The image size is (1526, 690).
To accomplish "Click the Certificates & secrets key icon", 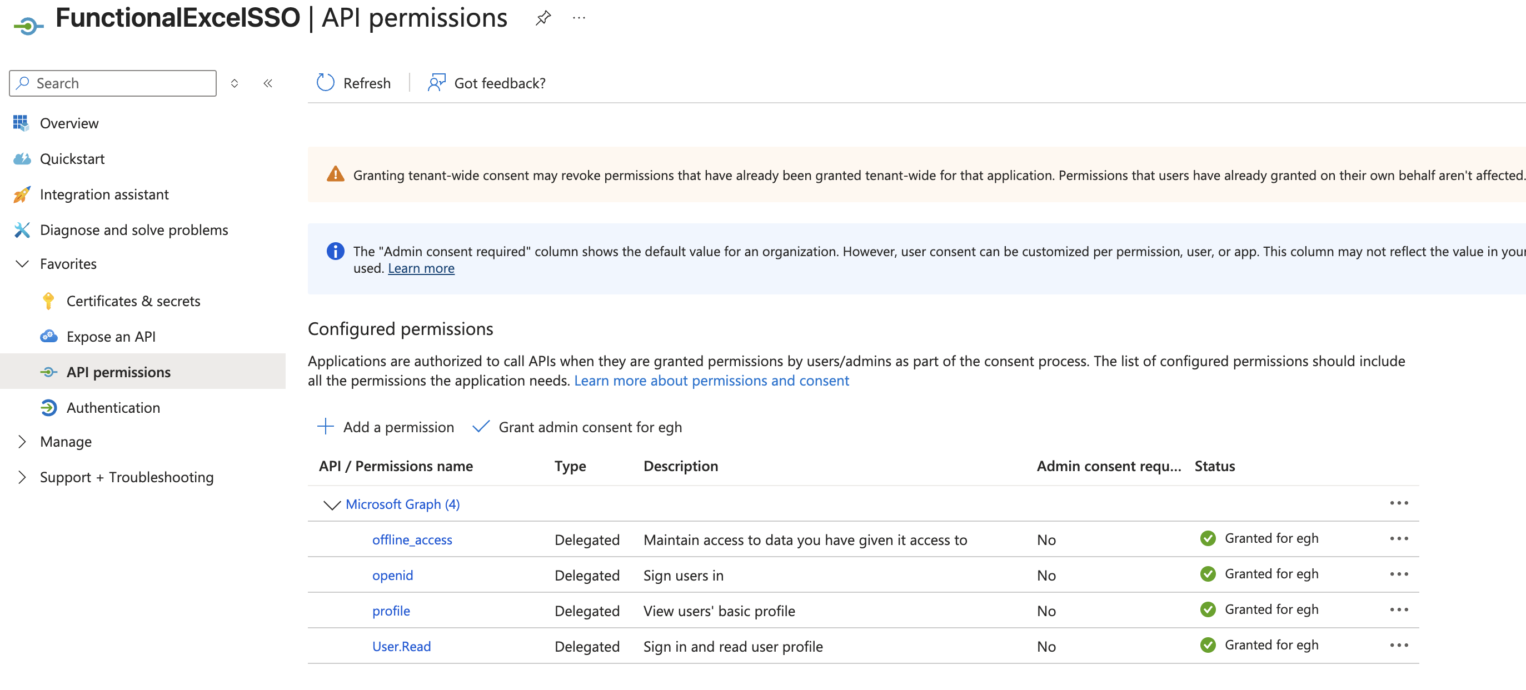I will point(48,301).
